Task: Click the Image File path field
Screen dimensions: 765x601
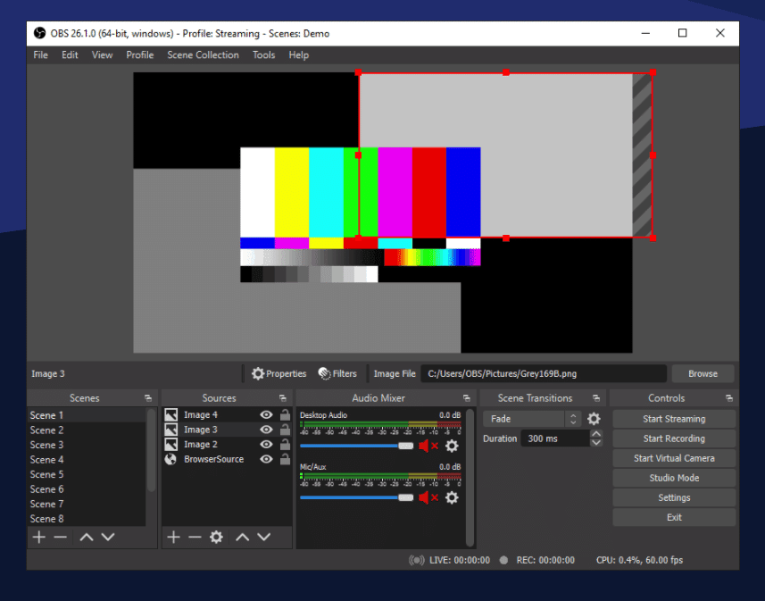Action: point(544,373)
